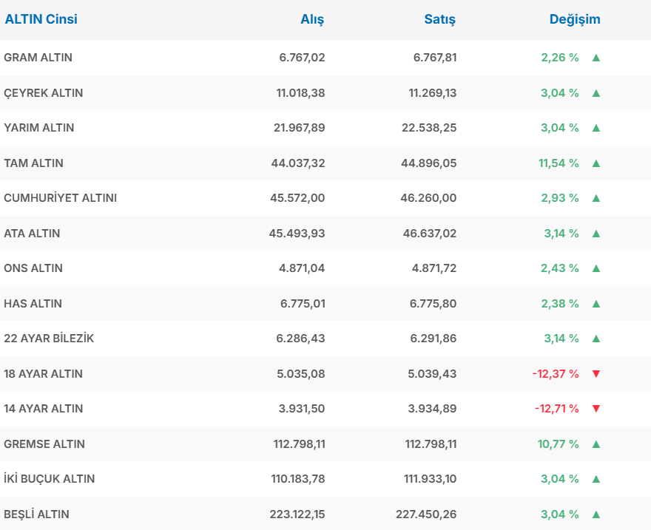Viewport: 651px width, 530px height.
Task: Click the up arrow for CUMHURİYET ALTINI
Action: (x=596, y=198)
